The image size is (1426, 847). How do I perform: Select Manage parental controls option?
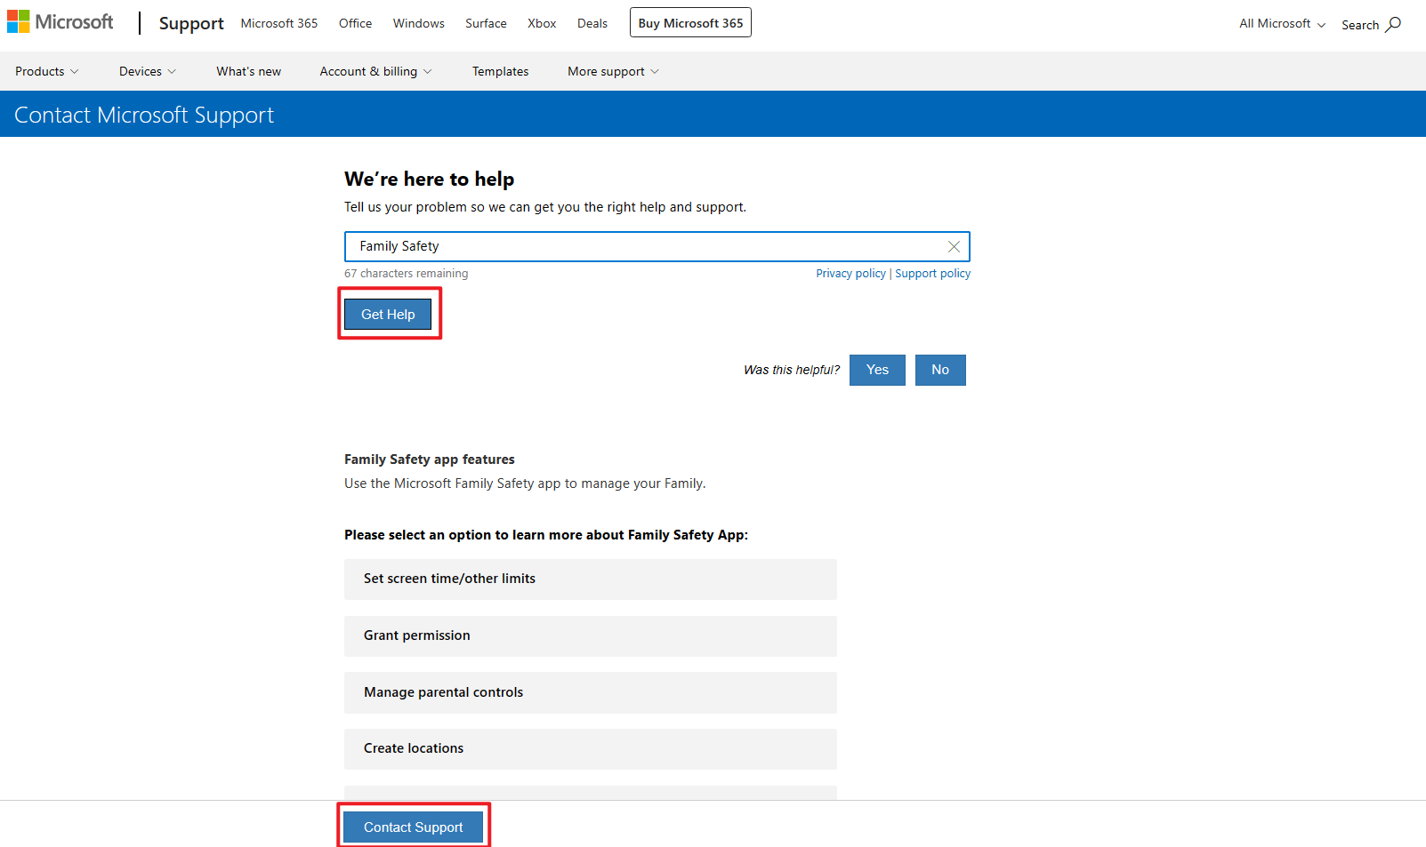[x=591, y=692]
